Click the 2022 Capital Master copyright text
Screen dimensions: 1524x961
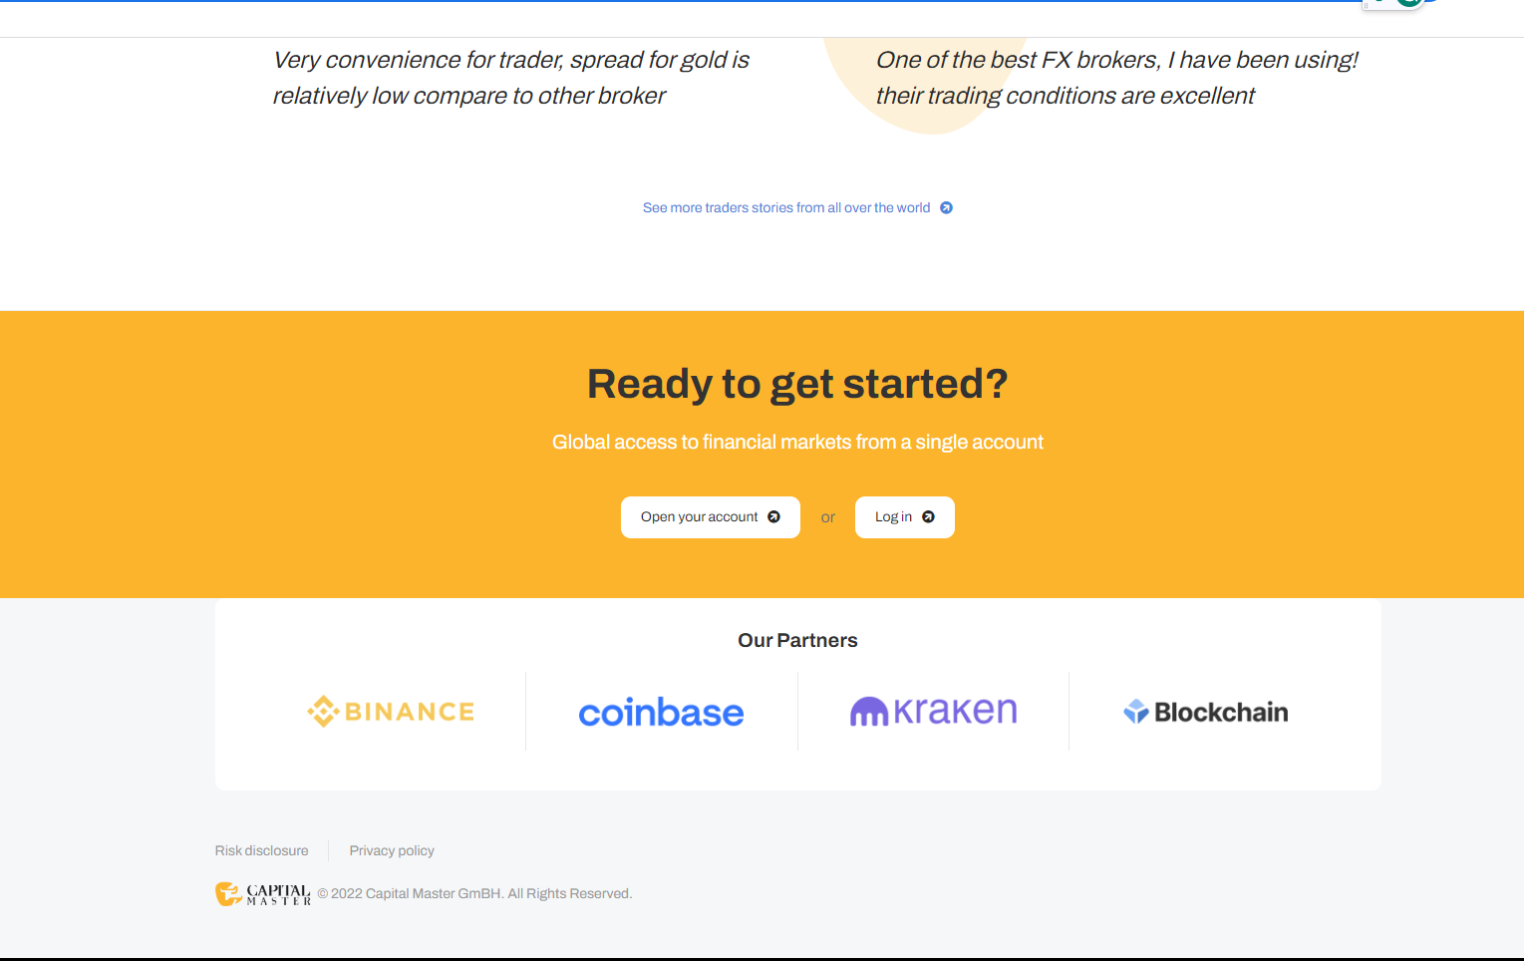tap(474, 893)
